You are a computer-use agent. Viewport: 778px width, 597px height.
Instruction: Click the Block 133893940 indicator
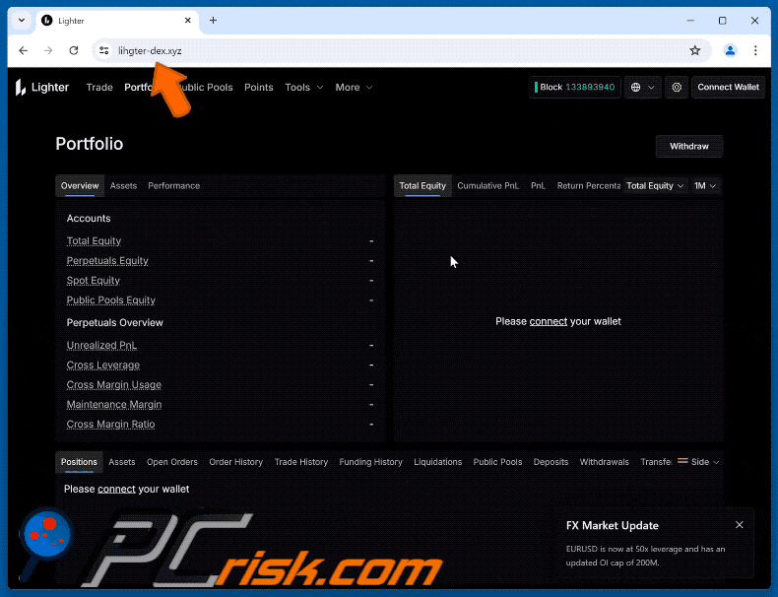574,88
